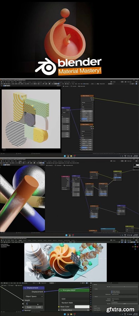This screenshot has width=139, height=316.
Task: Click Blender taskbar icon below top Blender window
Action: click(68, 156)
